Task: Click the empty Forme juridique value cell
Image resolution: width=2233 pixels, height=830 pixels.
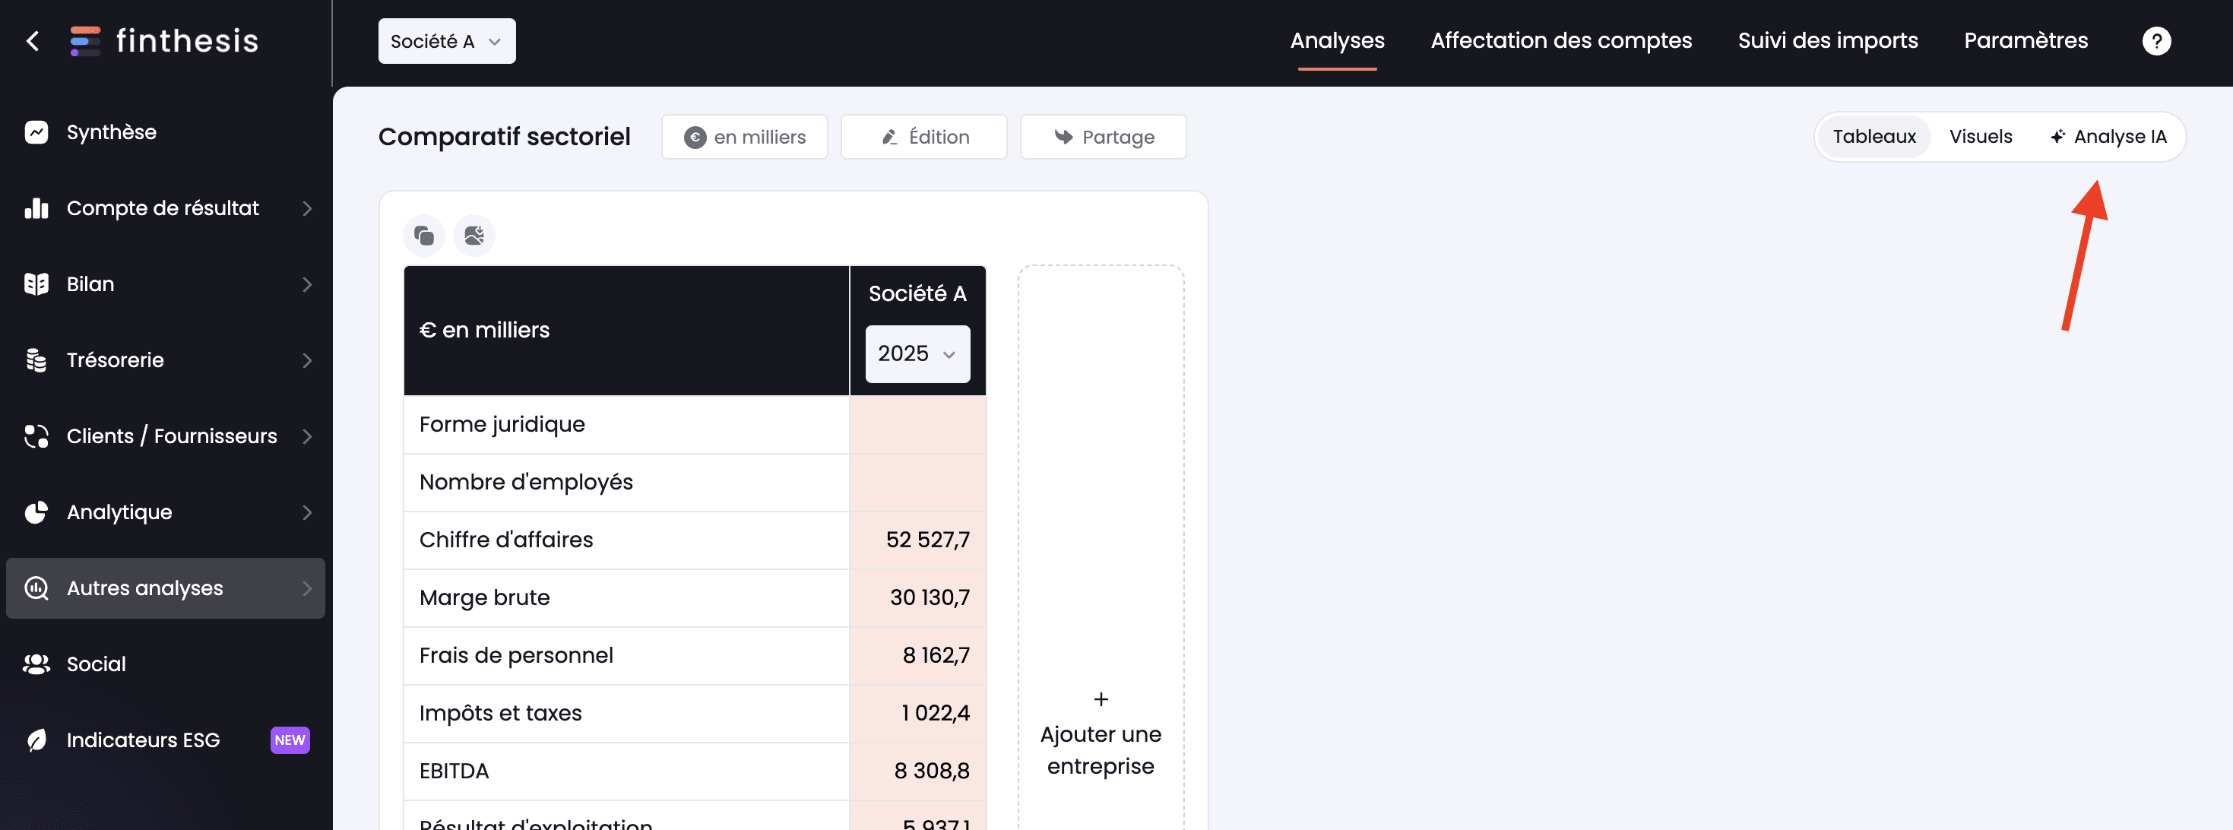Action: coord(918,424)
